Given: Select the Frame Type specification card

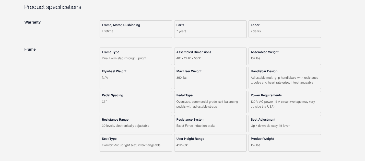Looking at the screenshot, I should [x=136, y=56].
